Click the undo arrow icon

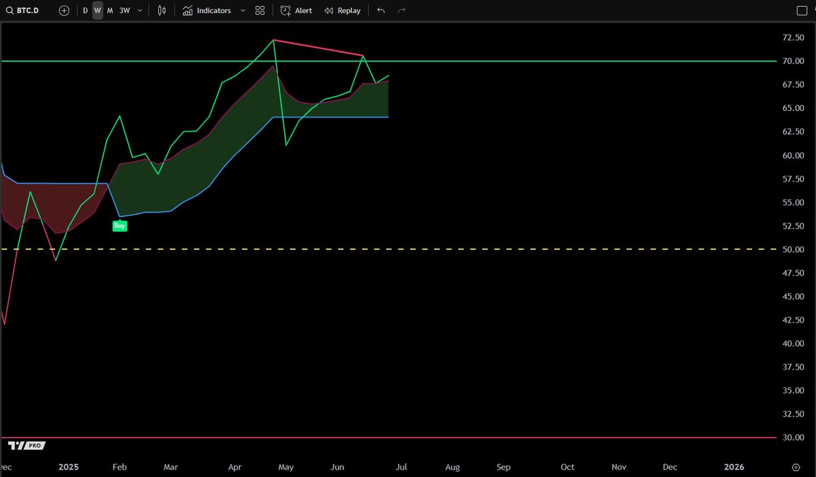coord(381,10)
